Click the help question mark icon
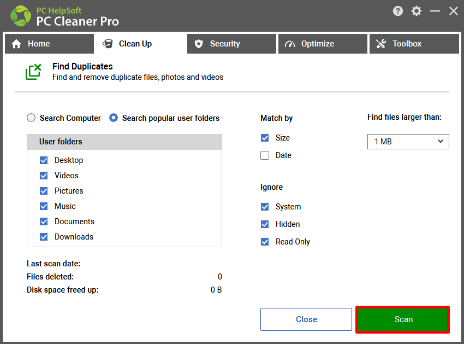The width and height of the screenshot is (464, 344). tap(398, 11)
